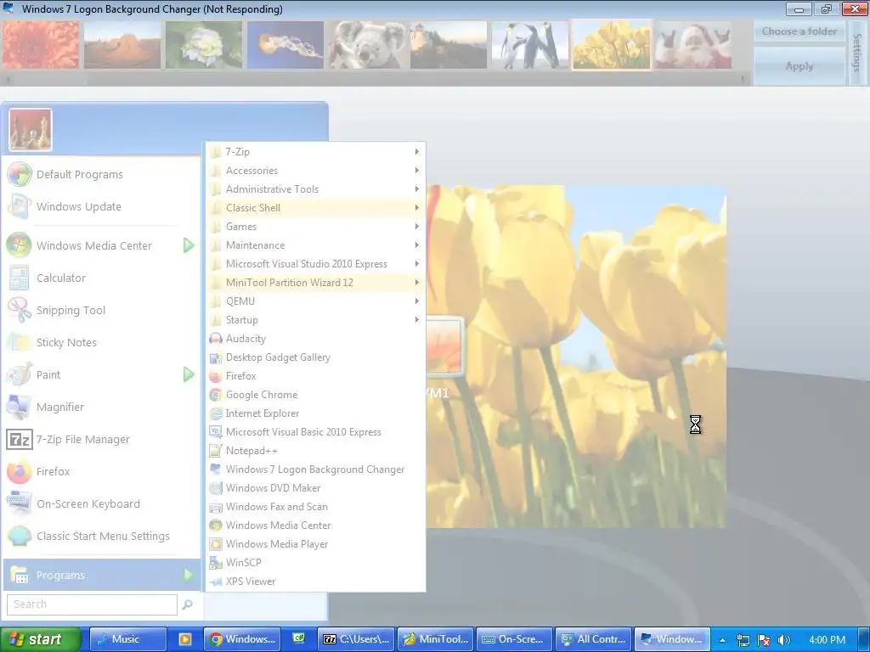Select the jellyfish thumbnail
Viewport: 870px width, 652px height.
click(x=285, y=45)
